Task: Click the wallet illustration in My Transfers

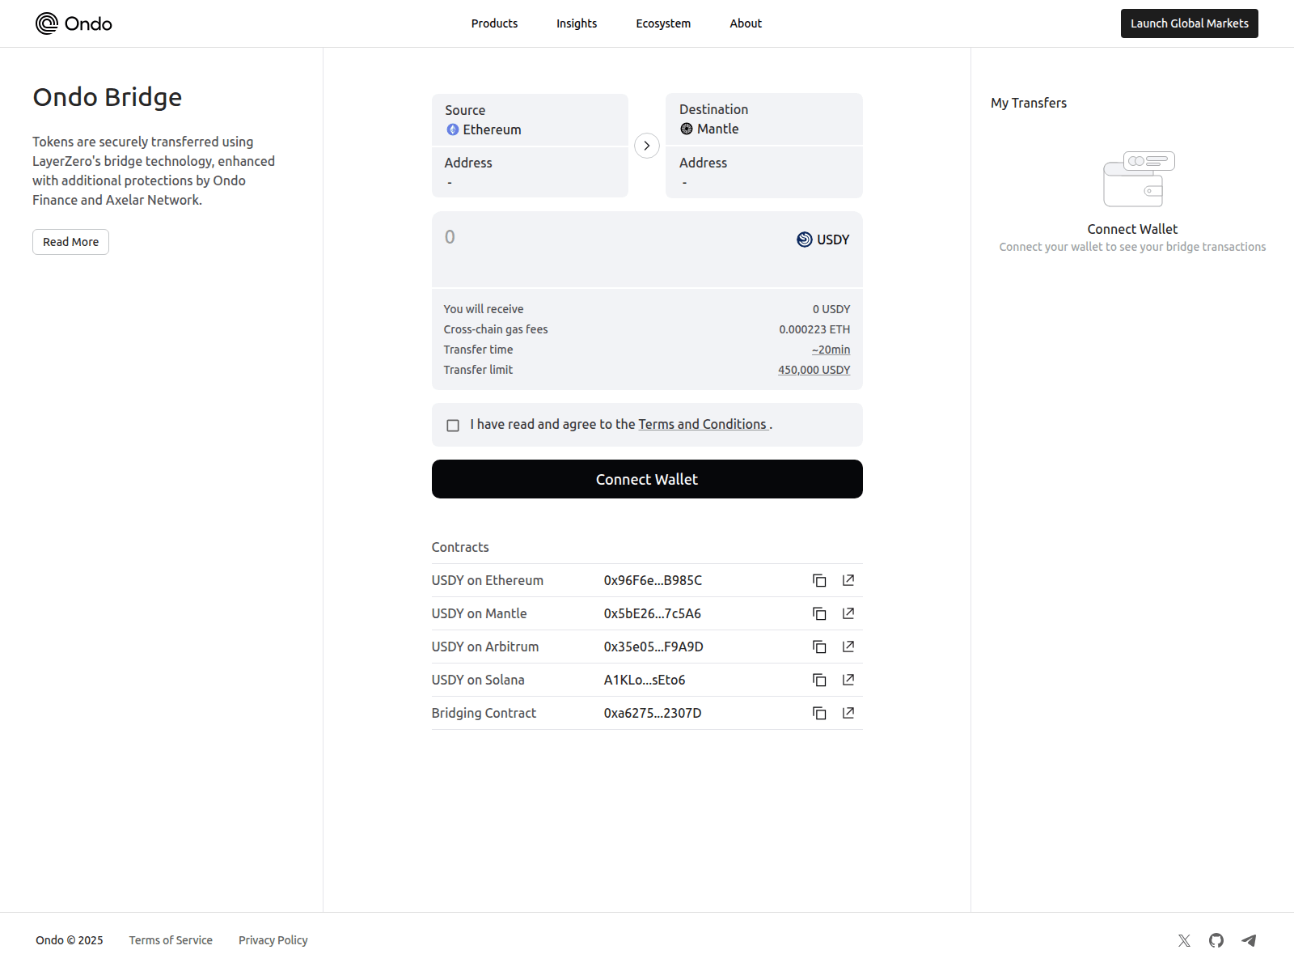Action: [1139, 179]
